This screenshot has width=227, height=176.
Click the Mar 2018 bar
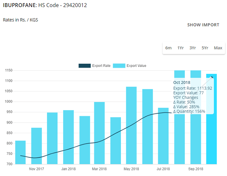99,133
